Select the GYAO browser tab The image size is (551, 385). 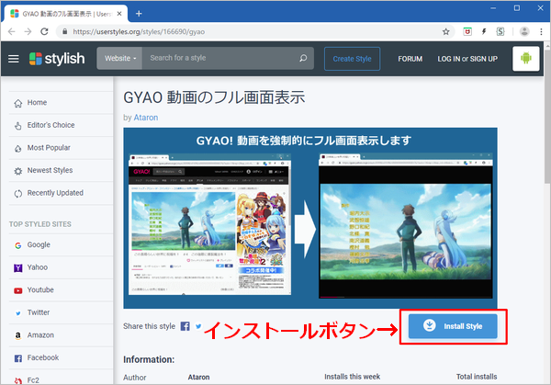point(66,14)
